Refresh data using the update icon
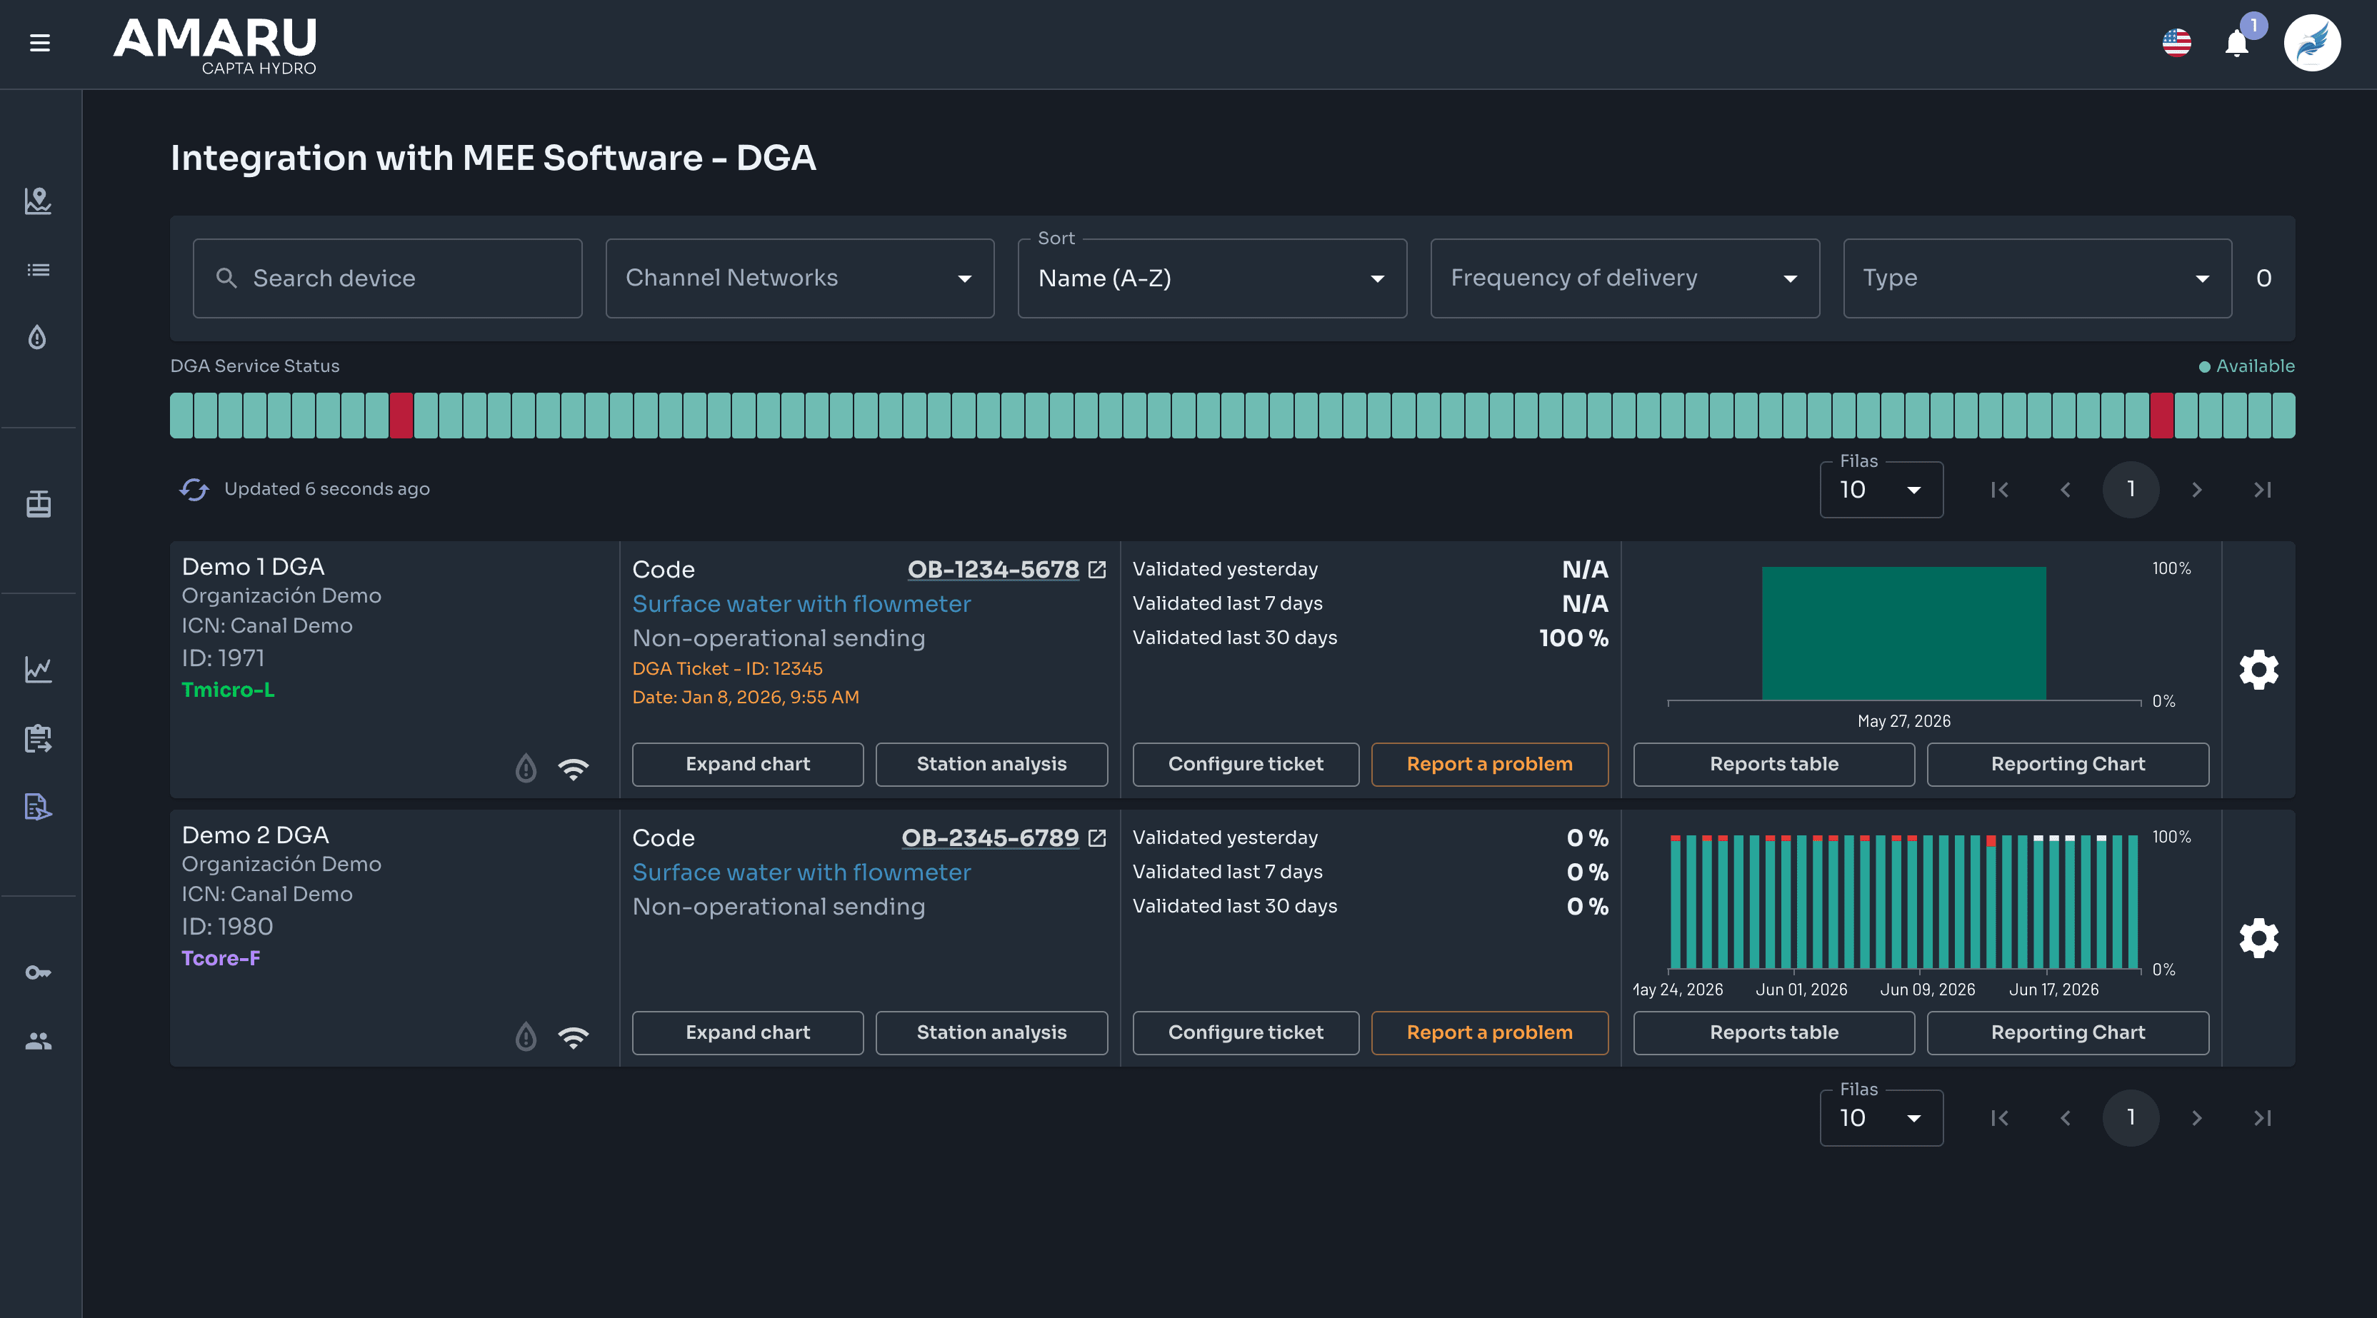2377x1318 pixels. click(x=194, y=489)
